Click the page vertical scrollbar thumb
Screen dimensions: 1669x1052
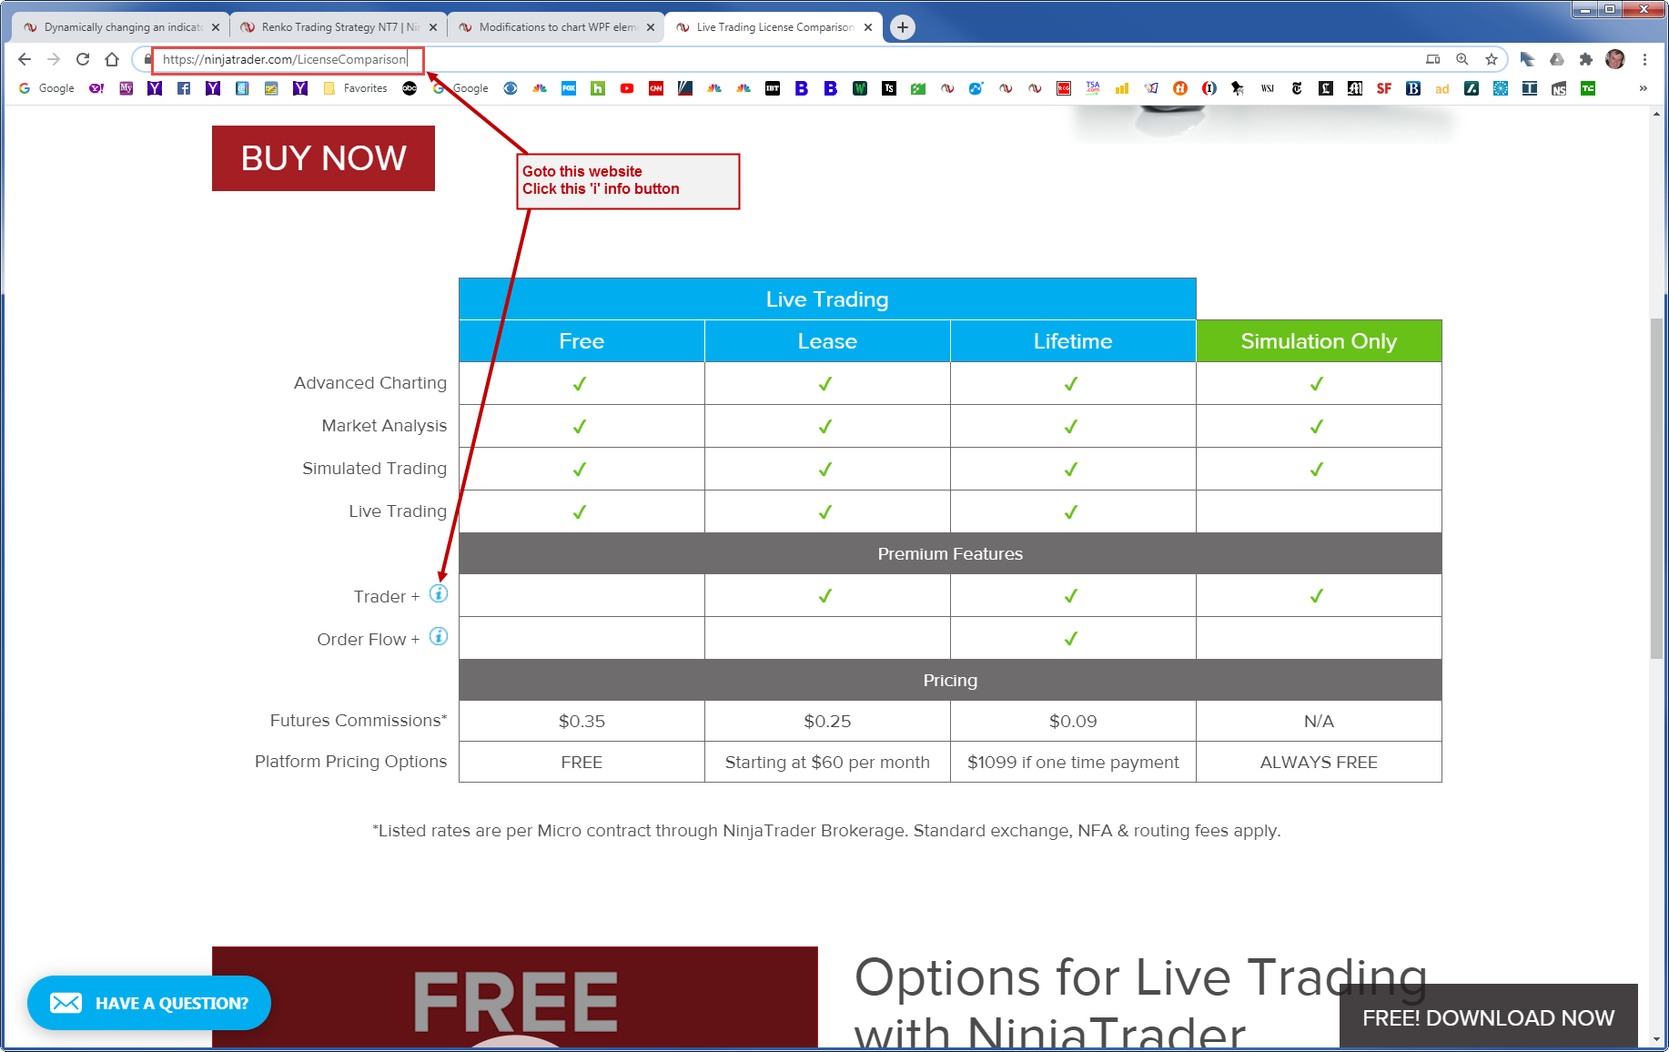point(1656,488)
